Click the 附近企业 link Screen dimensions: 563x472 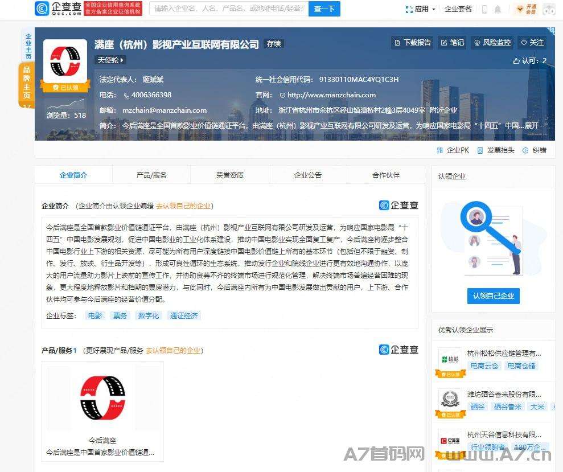443,110
